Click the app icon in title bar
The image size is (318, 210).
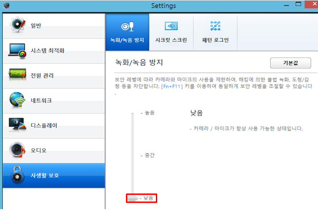coord(7,5)
